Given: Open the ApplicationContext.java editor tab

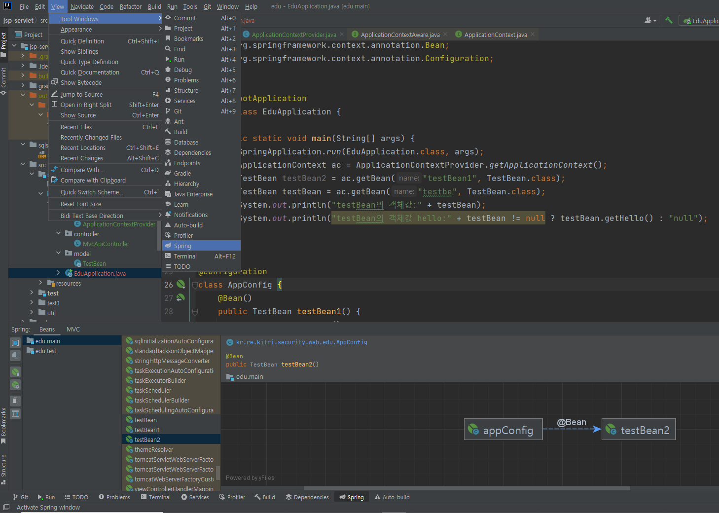Looking at the screenshot, I should (496, 35).
